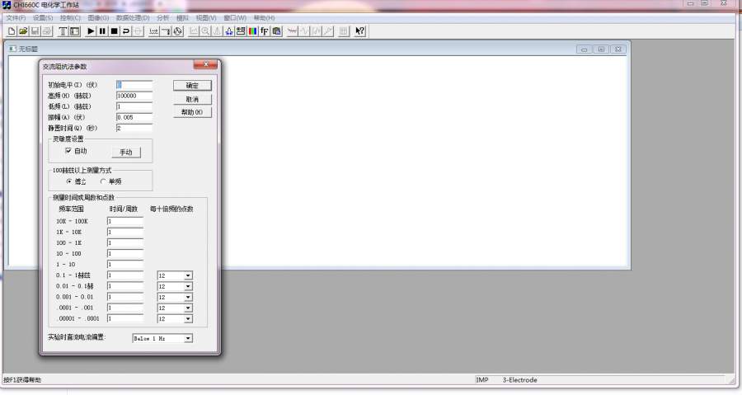The height and width of the screenshot is (395, 742).
Task: Click the Derivative toolbar icon after Smoothing
Action: coord(305,31)
